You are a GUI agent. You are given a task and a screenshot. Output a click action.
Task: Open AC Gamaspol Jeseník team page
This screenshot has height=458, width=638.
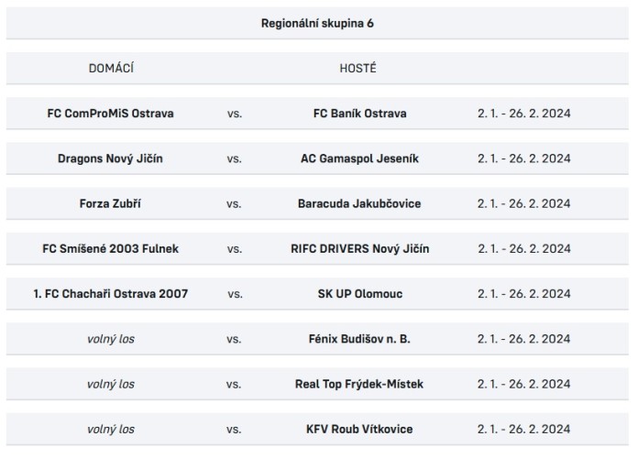359,158
